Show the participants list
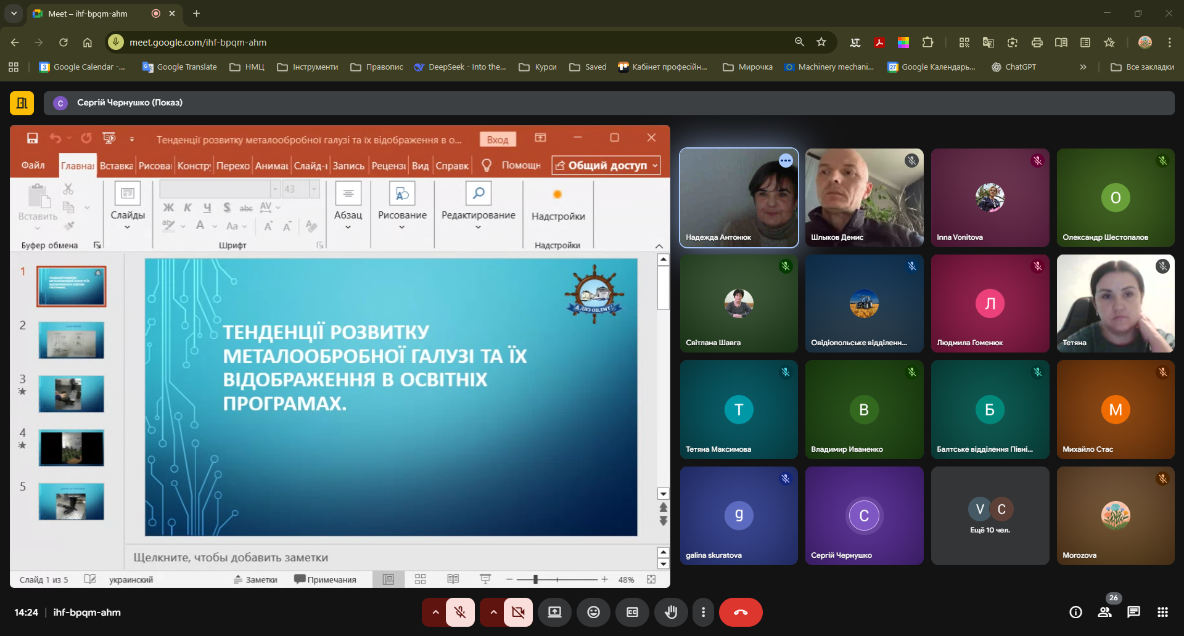The image size is (1184, 636). point(1104,612)
